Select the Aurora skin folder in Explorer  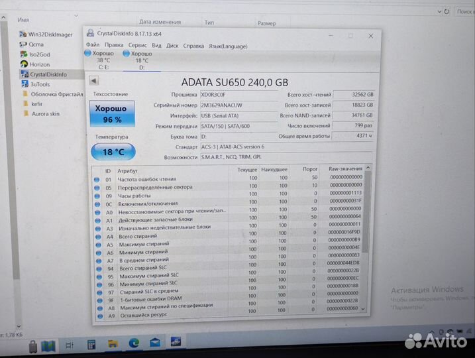pos(42,113)
